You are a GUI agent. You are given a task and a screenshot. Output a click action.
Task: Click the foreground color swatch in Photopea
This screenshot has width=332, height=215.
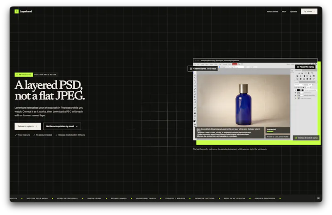tap(194, 121)
